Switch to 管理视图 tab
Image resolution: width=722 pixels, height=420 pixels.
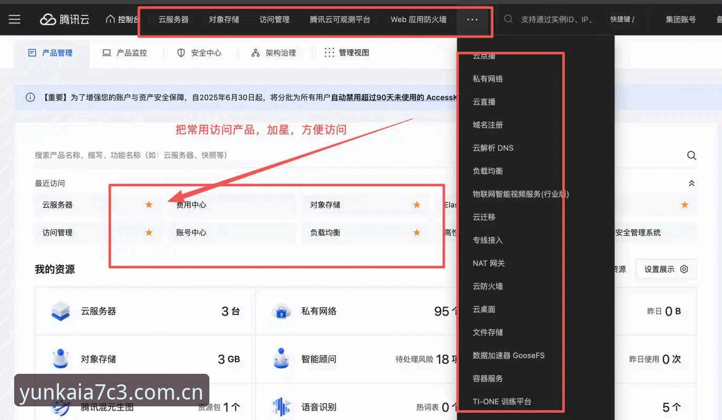(x=347, y=52)
